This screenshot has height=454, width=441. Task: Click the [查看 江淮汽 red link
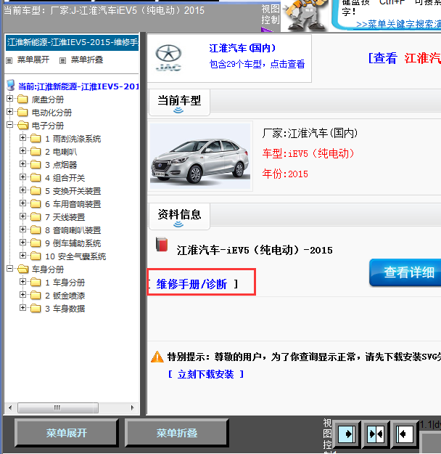tap(405, 58)
